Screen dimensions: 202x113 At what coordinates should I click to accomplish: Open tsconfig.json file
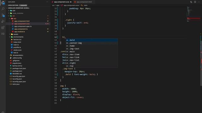[x=17, y=79]
